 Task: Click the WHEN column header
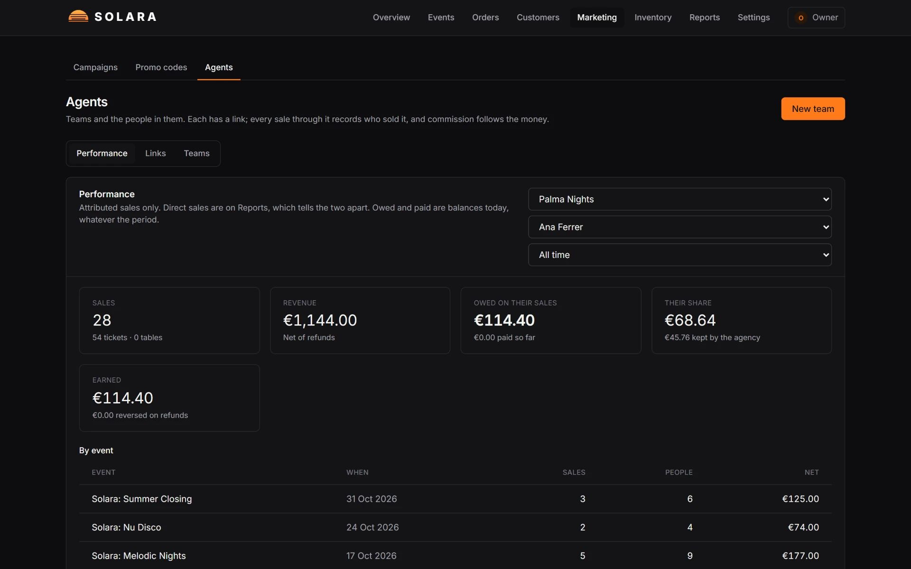tap(357, 472)
